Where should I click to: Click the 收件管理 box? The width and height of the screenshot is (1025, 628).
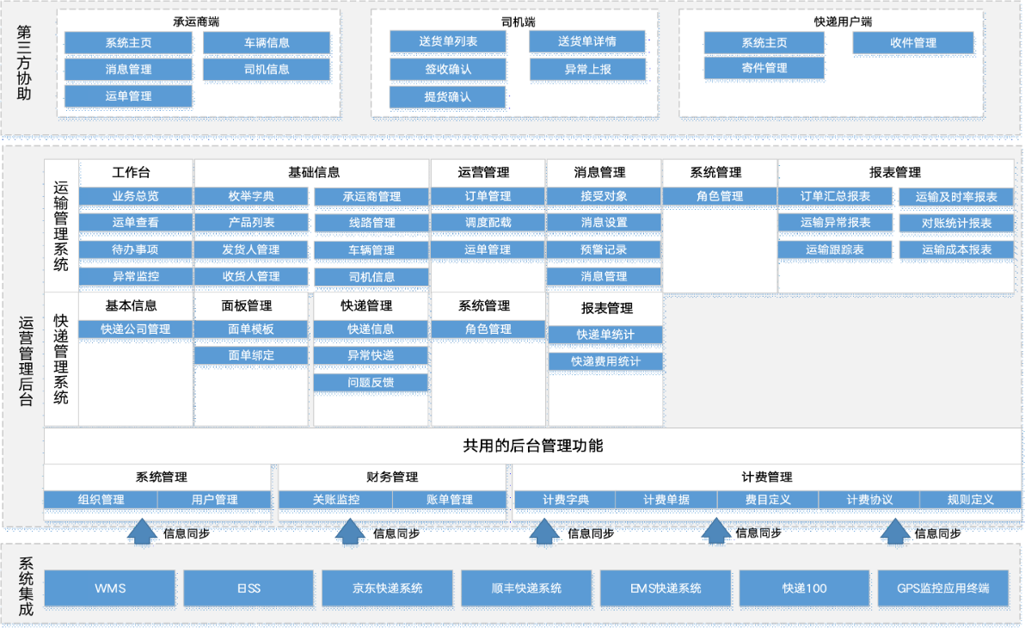click(913, 42)
